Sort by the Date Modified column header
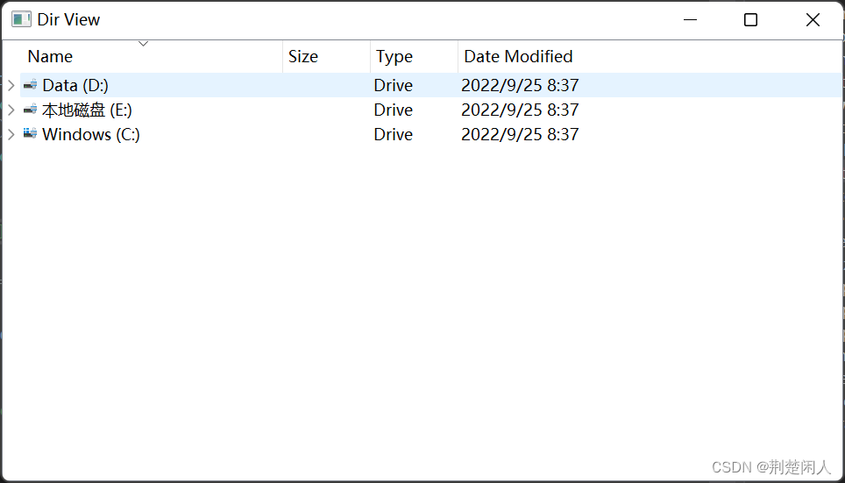The image size is (845, 483). 650,56
